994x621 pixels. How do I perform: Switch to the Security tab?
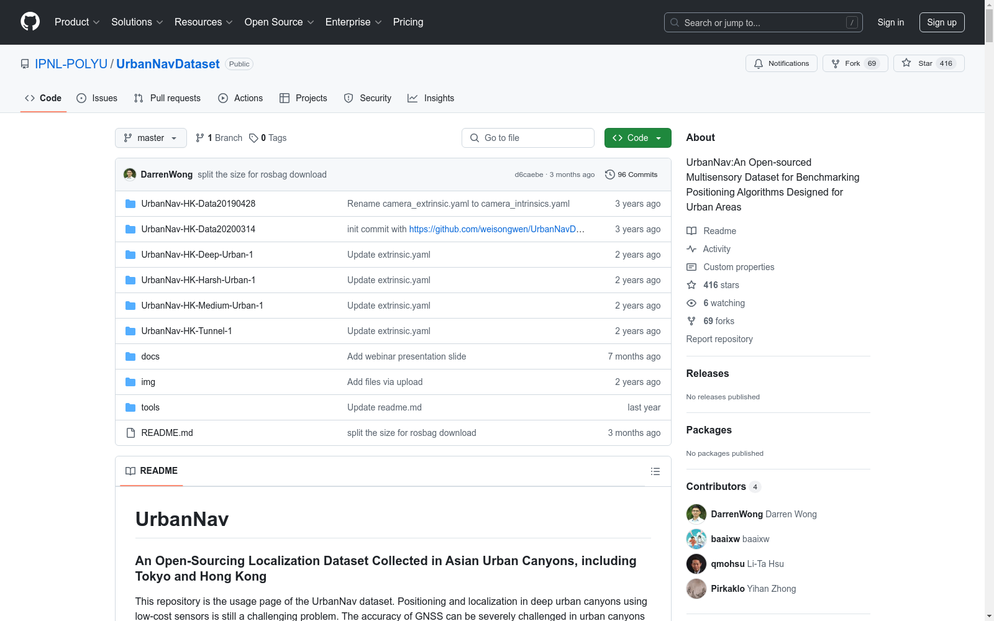coord(368,98)
